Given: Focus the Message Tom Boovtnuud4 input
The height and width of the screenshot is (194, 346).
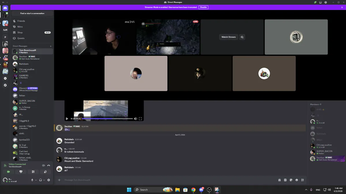Looking at the screenshot, I should (x=167, y=180).
